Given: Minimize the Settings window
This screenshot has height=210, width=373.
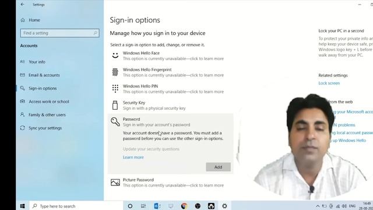Looking at the screenshot, I should [360, 4].
